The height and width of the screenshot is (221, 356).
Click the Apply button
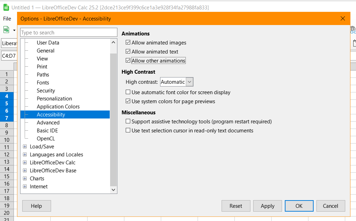(x=267, y=206)
